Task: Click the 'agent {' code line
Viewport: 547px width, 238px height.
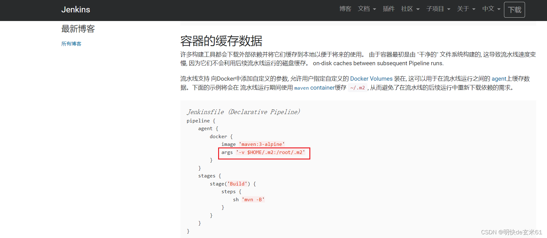Action: tap(208, 129)
